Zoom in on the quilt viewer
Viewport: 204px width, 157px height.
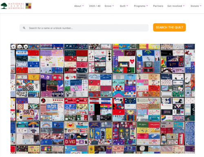coord(13,47)
